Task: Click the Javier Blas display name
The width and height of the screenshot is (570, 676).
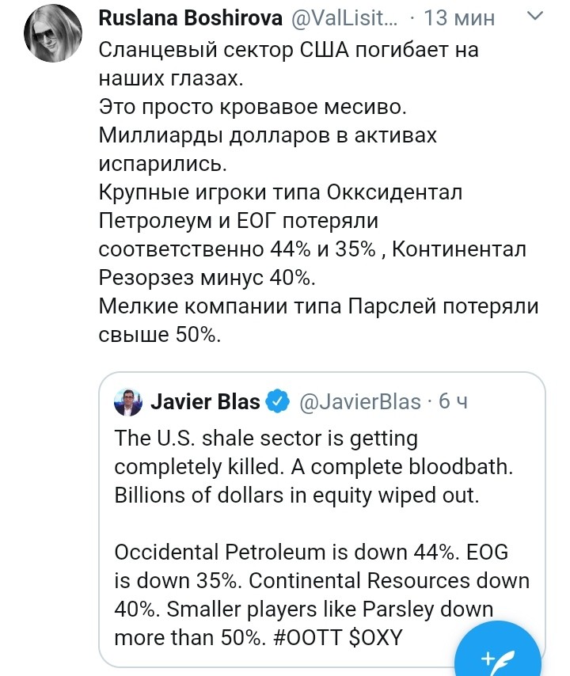Action: (205, 402)
